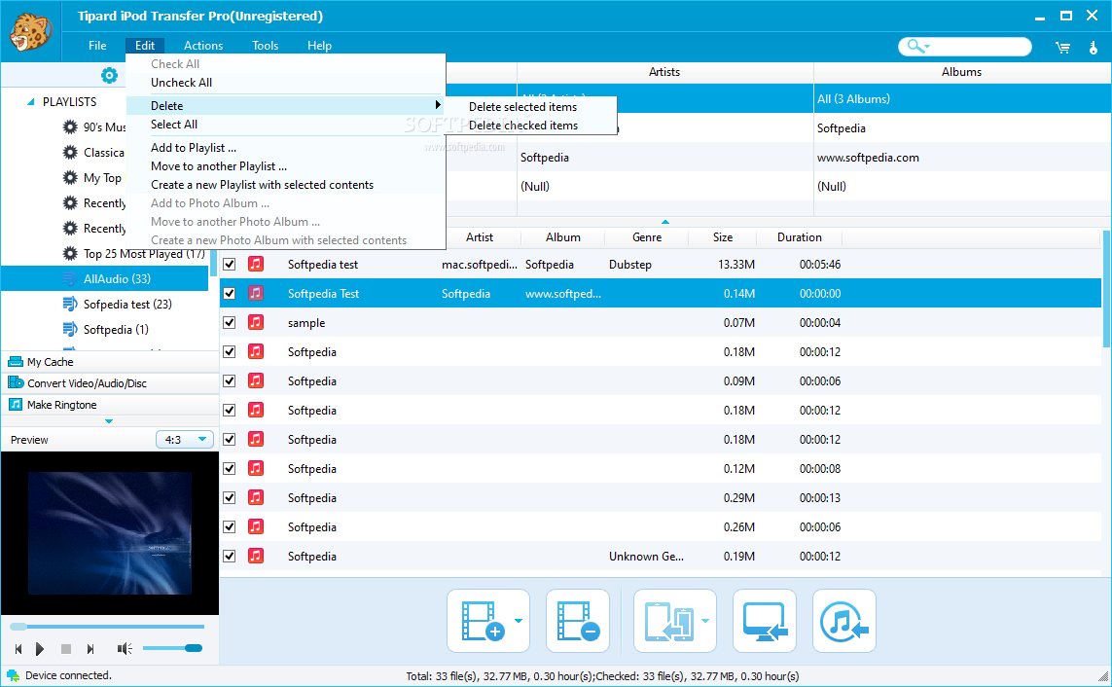This screenshot has width=1112, height=687.
Task: Collapse the PLAYLISTS tree
Action: point(30,102)
